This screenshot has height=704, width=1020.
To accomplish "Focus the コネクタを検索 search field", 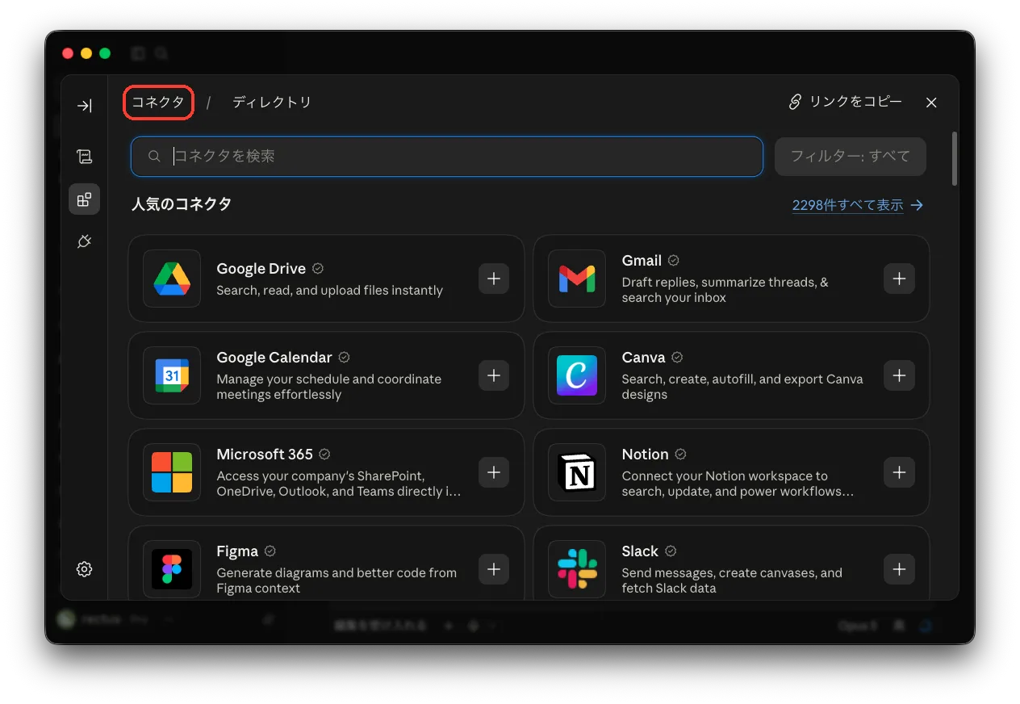I will [x=447, y=157].
